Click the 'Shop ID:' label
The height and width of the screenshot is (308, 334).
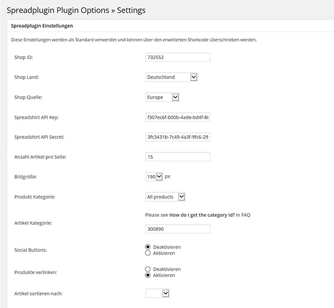point(23,57)
